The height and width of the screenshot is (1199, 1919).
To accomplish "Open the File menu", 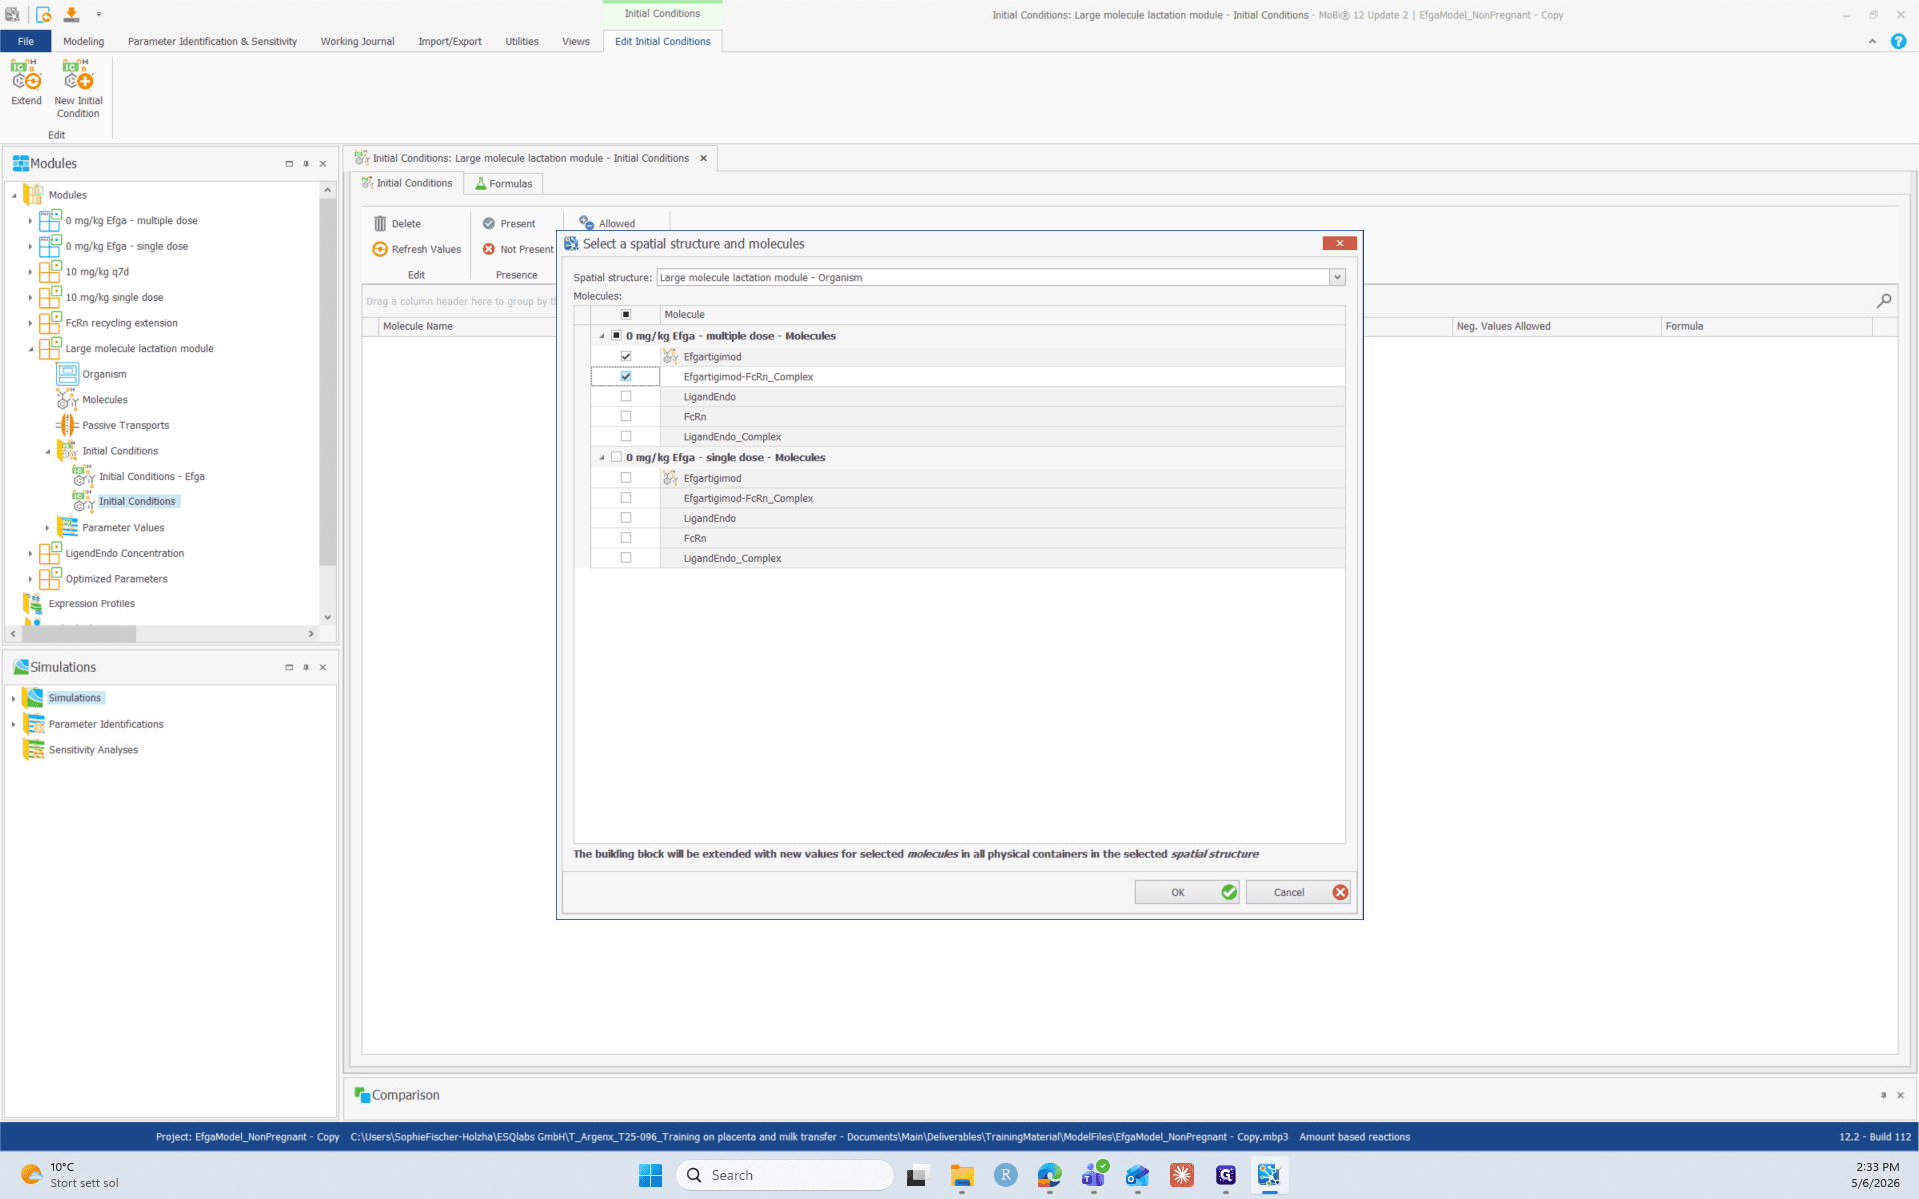I will (25, 41).
